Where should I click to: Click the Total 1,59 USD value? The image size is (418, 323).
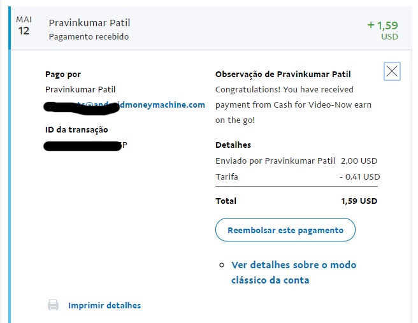click(x=359, y=201)
